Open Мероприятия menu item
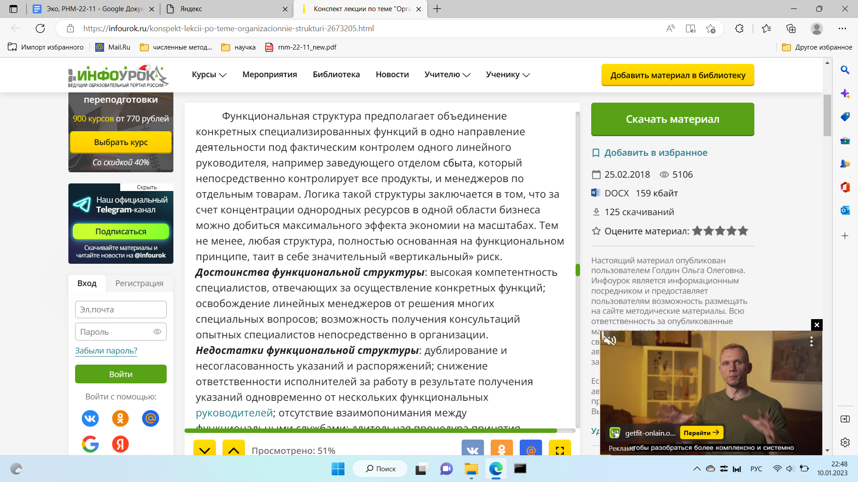Image resolution: width=858 pixels, height=482 pixels. coord(269,75)
